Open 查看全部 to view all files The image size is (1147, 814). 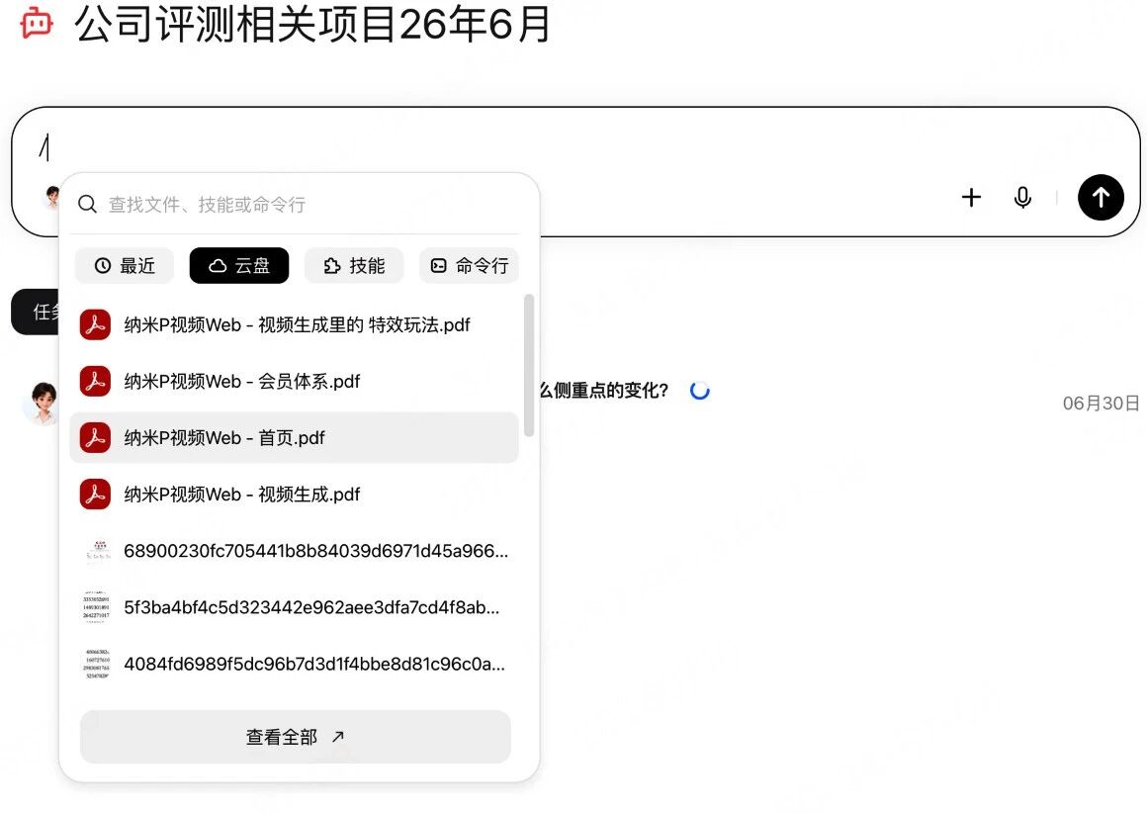tap(295, 737)
